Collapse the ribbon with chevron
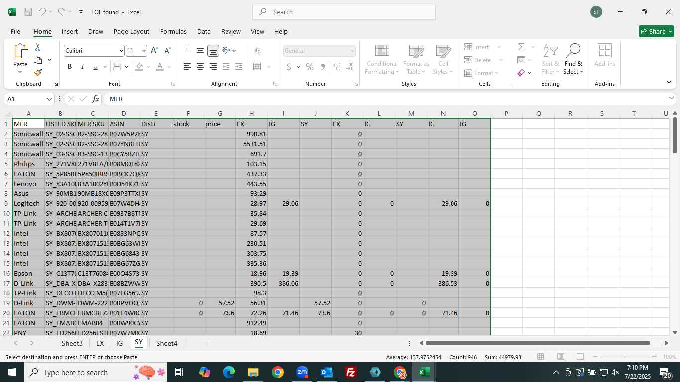This screenshot has width=680, height=382. [x=669, y=82]
